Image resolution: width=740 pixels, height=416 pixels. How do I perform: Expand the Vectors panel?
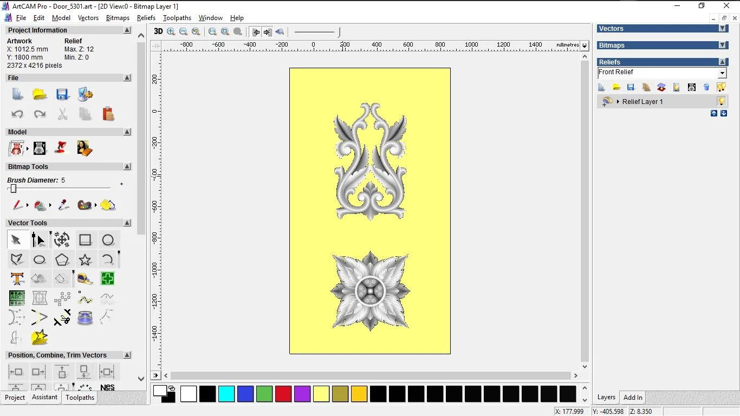722,29
